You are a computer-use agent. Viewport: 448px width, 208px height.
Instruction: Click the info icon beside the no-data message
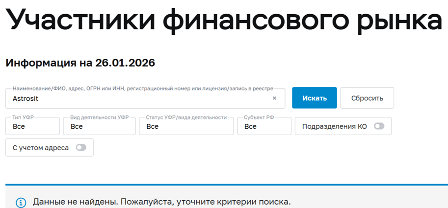coord(21,202)
